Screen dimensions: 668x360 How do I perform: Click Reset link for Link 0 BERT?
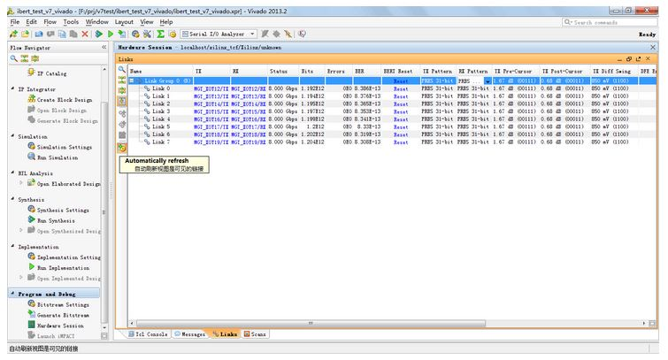click(401, 88)
